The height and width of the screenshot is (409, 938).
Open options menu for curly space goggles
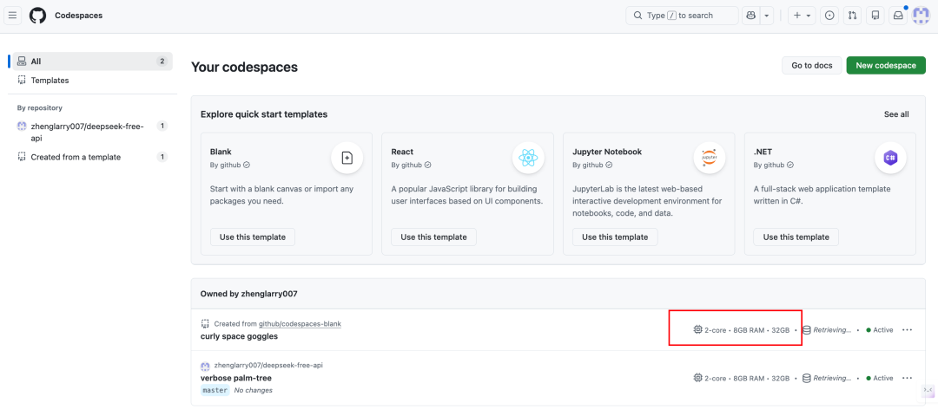tap(907, 329)
